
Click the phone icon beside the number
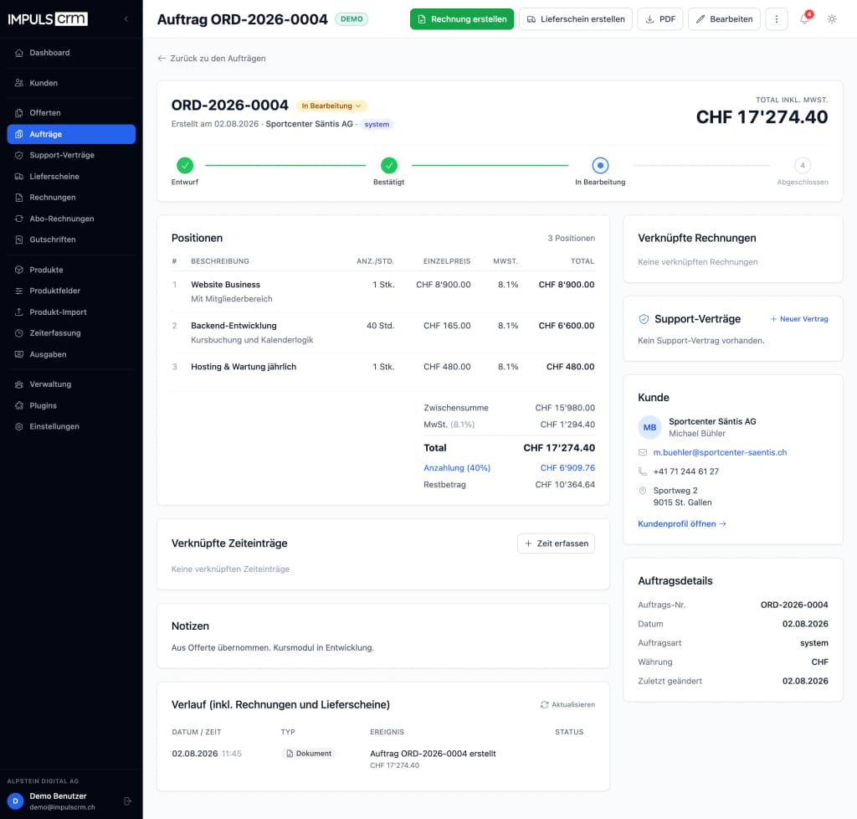click(x=643, y=471)
